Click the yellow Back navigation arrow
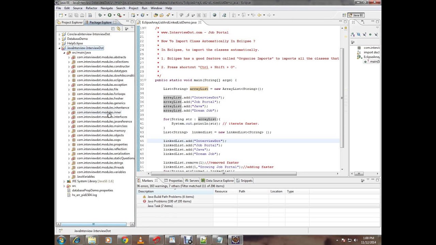Image resolution: width=436 pixels, height=245 pixels. click(x=259, y=15)
